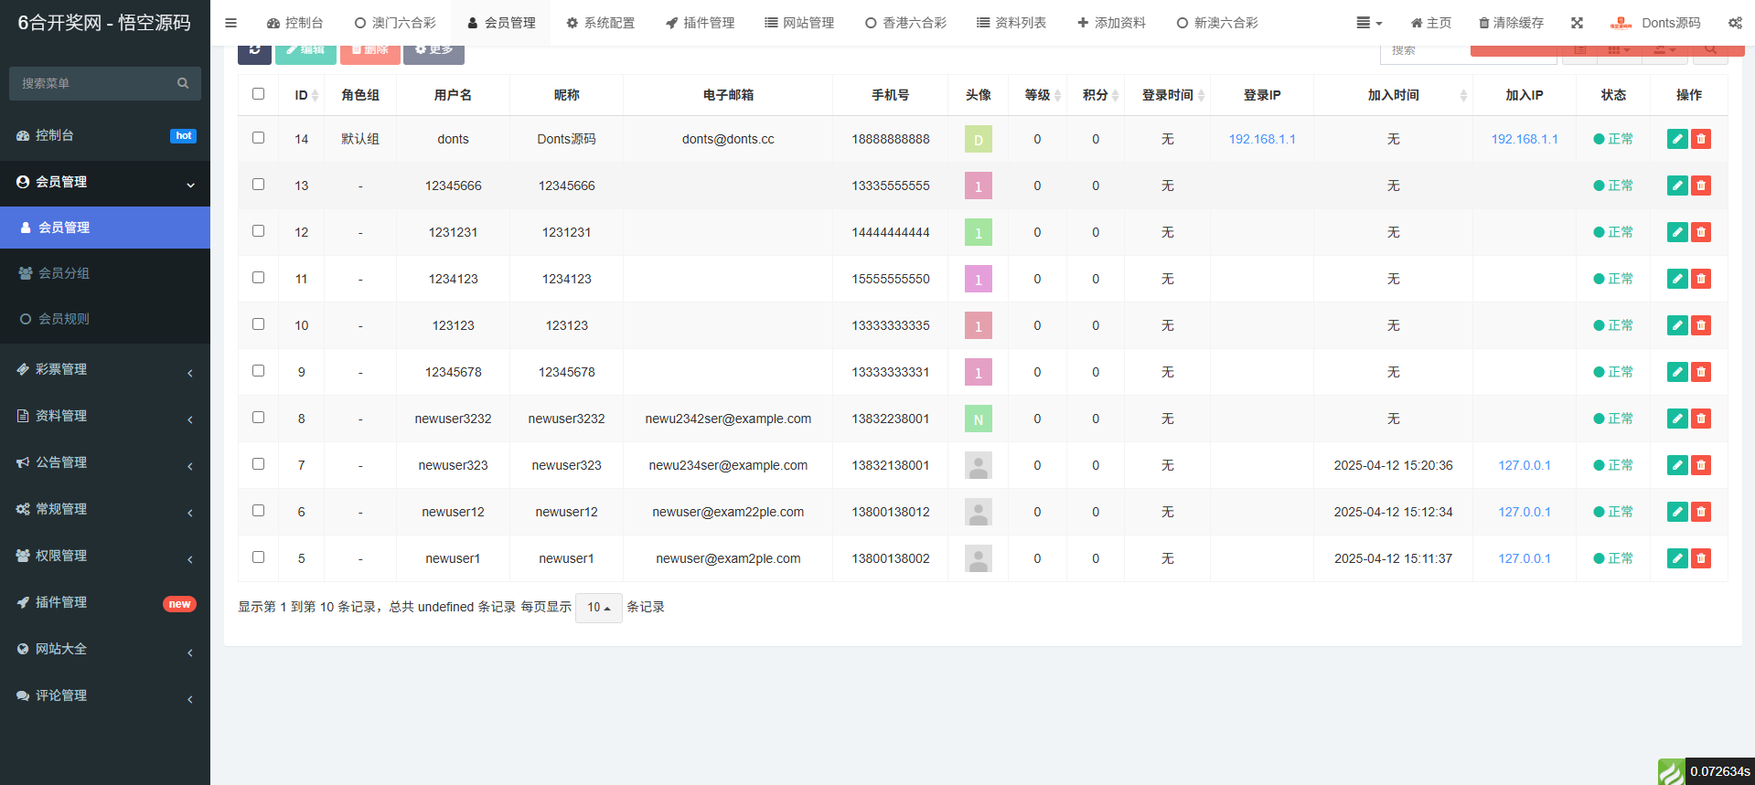Click the hamburger menu toggle icon
Screen dimensions: 1755x785
[x=230, y=23]
